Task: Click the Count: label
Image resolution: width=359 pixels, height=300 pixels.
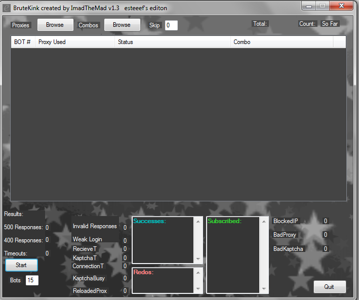Action: pos(307,24)
